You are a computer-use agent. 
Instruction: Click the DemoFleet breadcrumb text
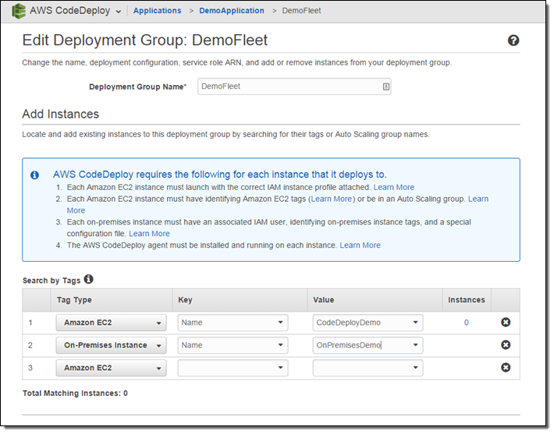pyautogui.click(x=301, y=11)
